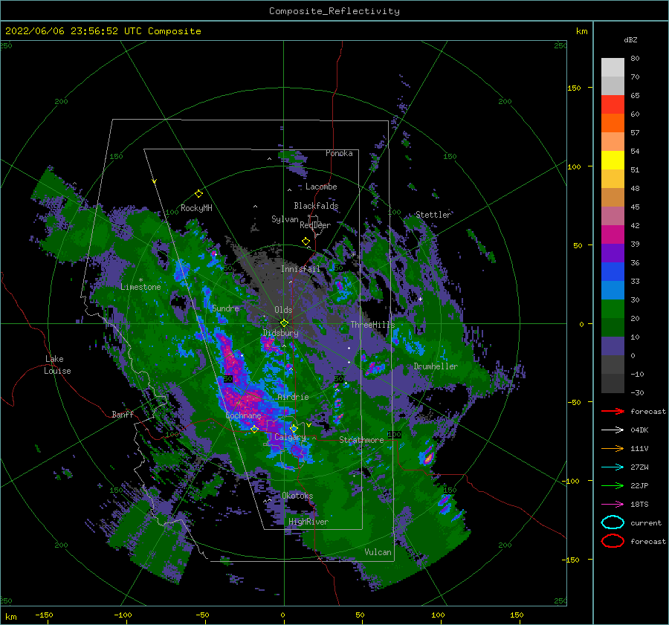Select the yellow 51-54 dBZ legend swatch

pos(613,161)
